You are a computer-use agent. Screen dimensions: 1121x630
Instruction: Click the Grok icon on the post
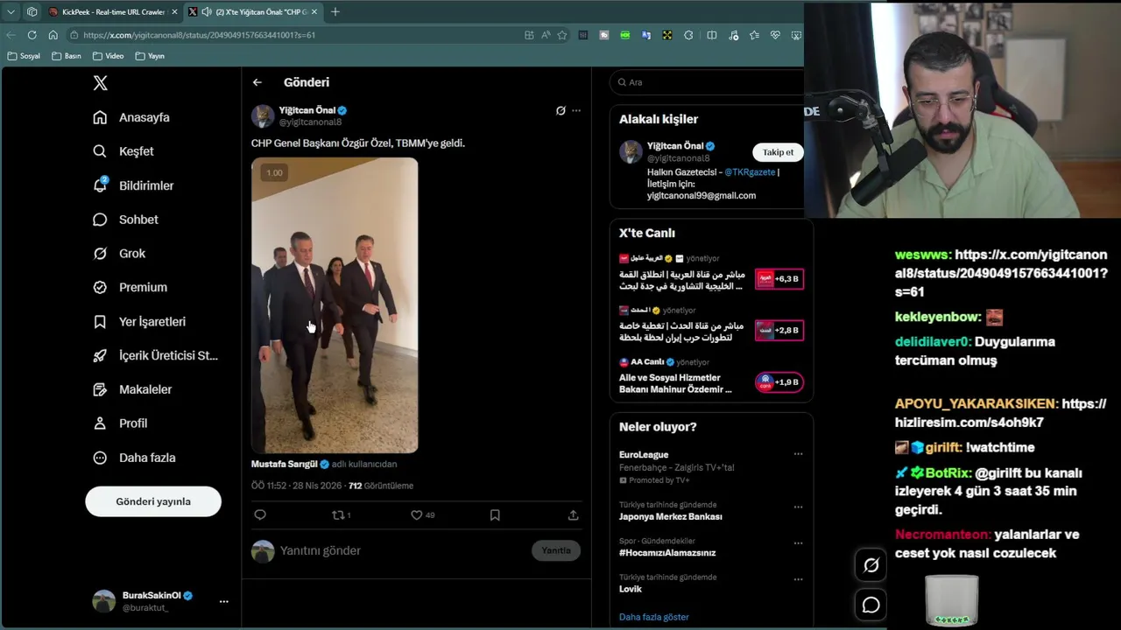click(560, 110)
